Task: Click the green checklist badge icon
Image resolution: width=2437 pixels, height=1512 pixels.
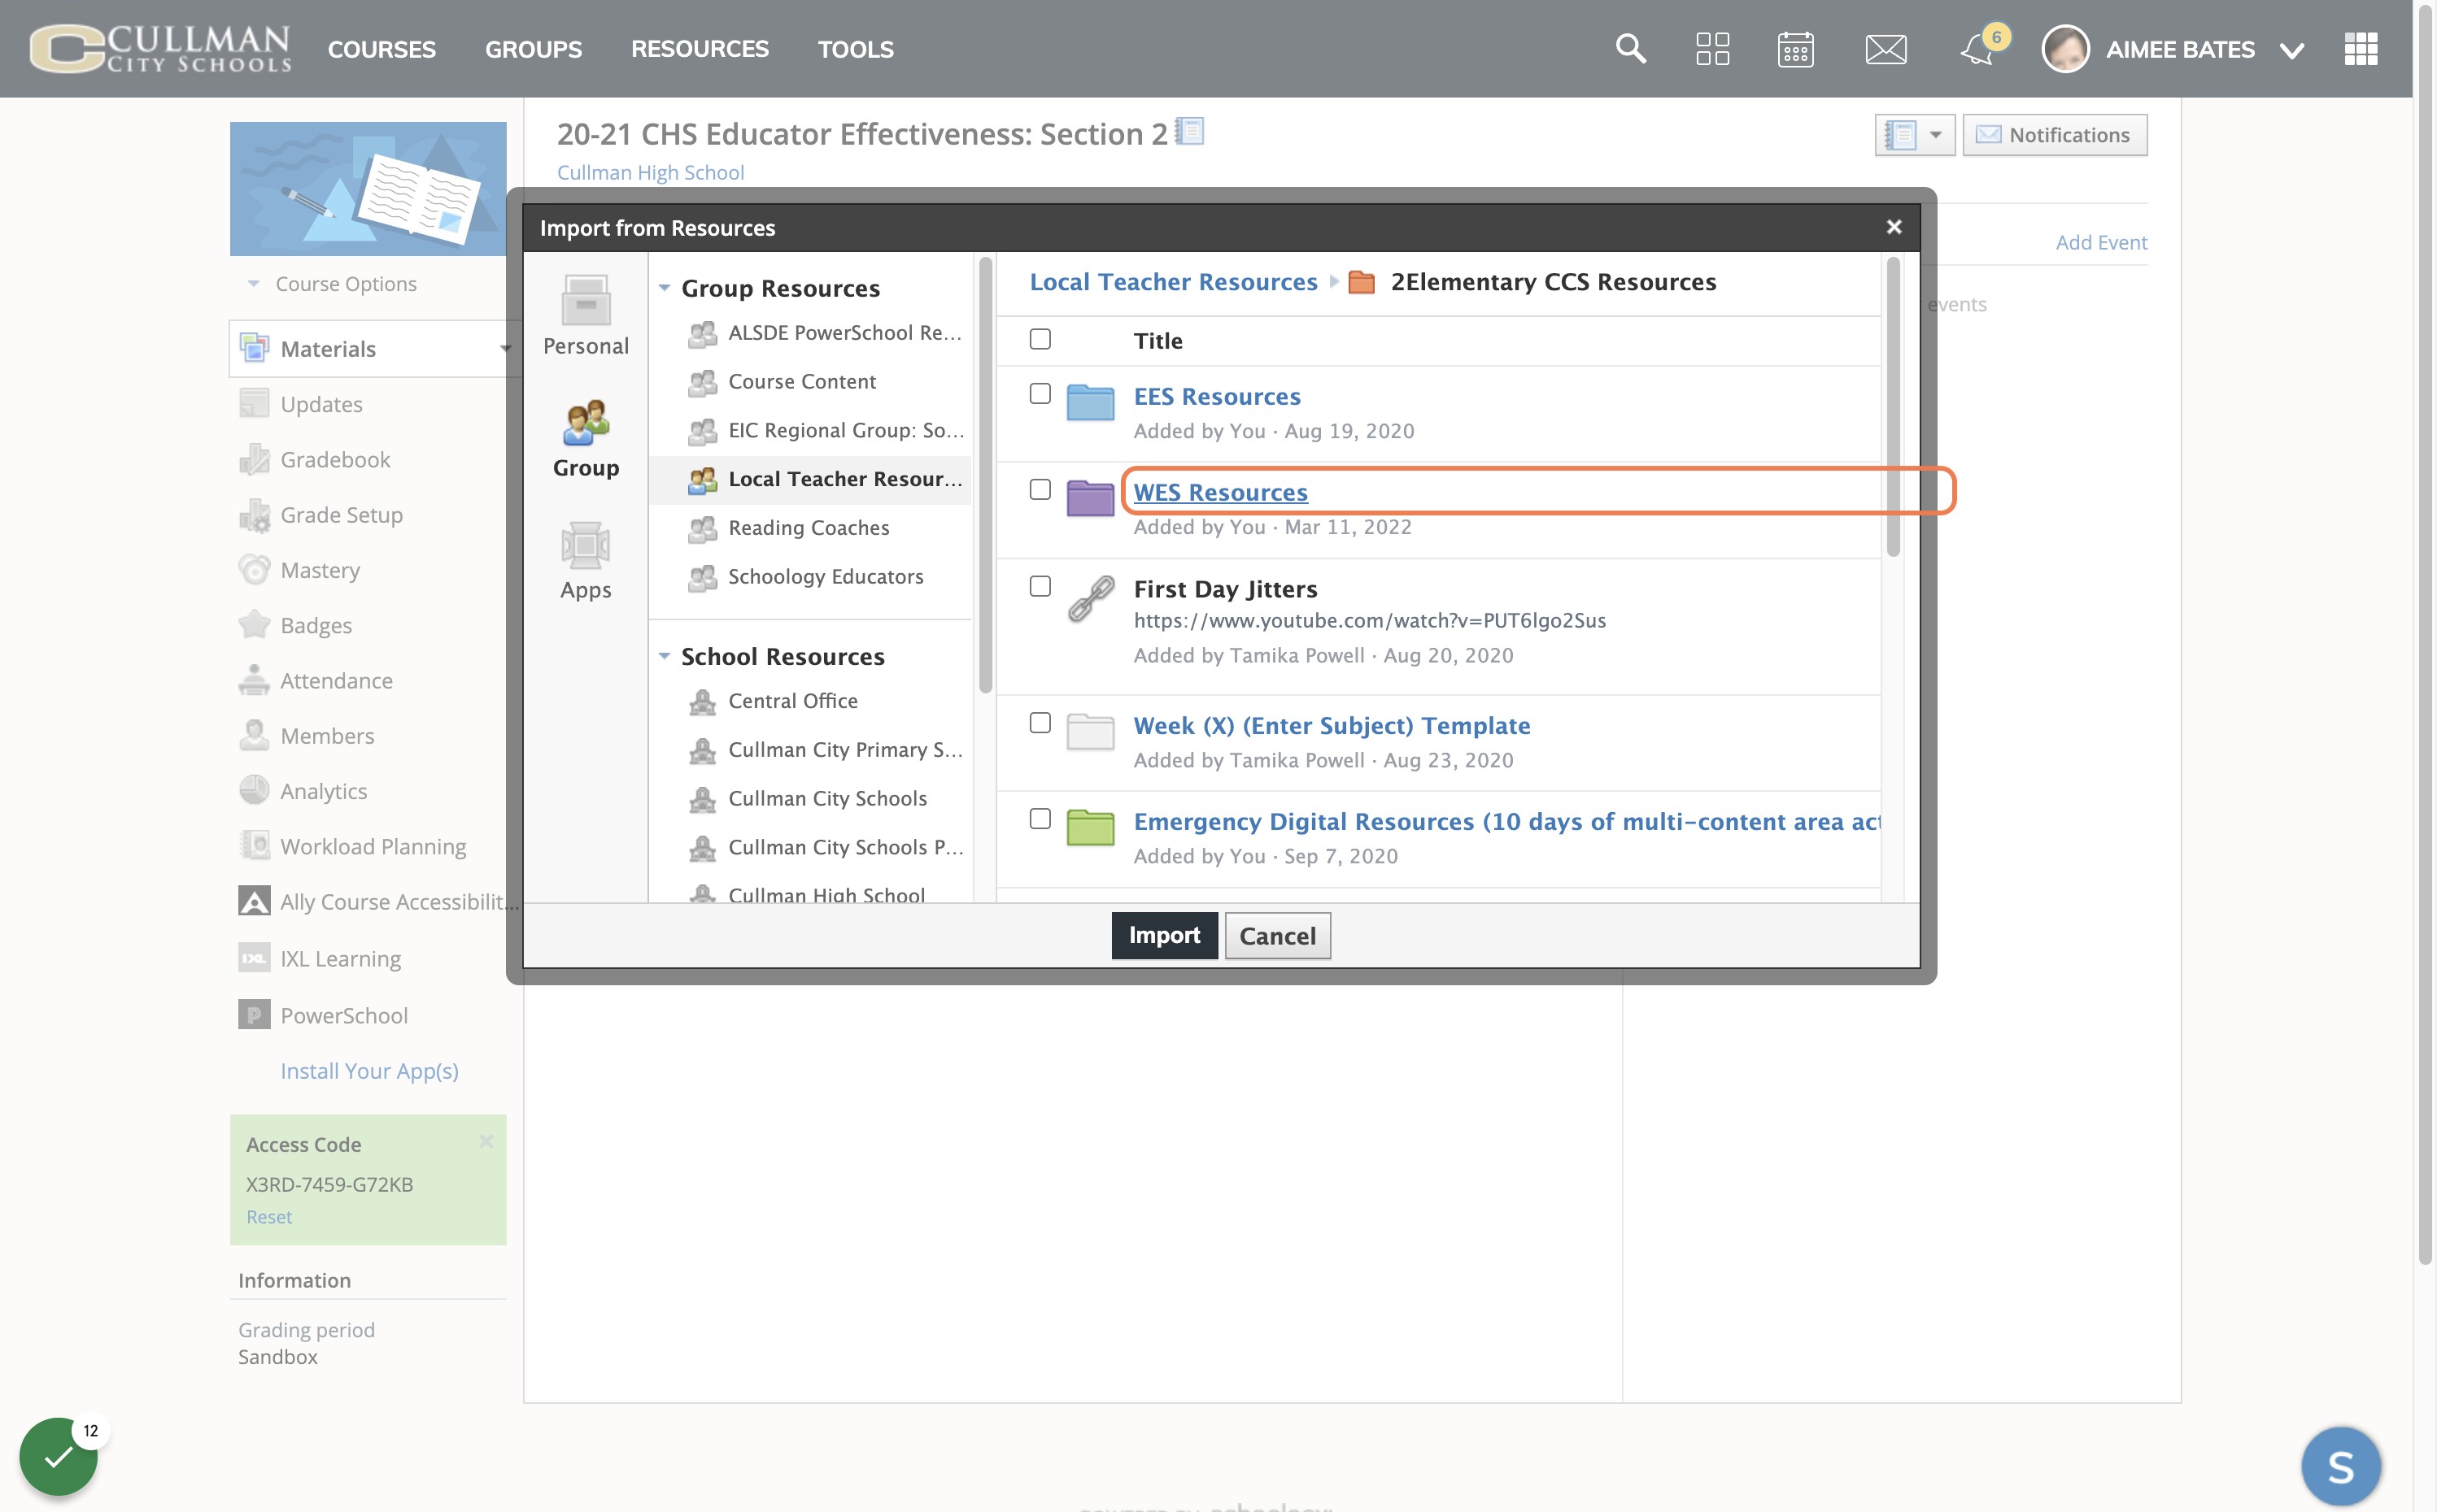Action: pos(58,1456)
